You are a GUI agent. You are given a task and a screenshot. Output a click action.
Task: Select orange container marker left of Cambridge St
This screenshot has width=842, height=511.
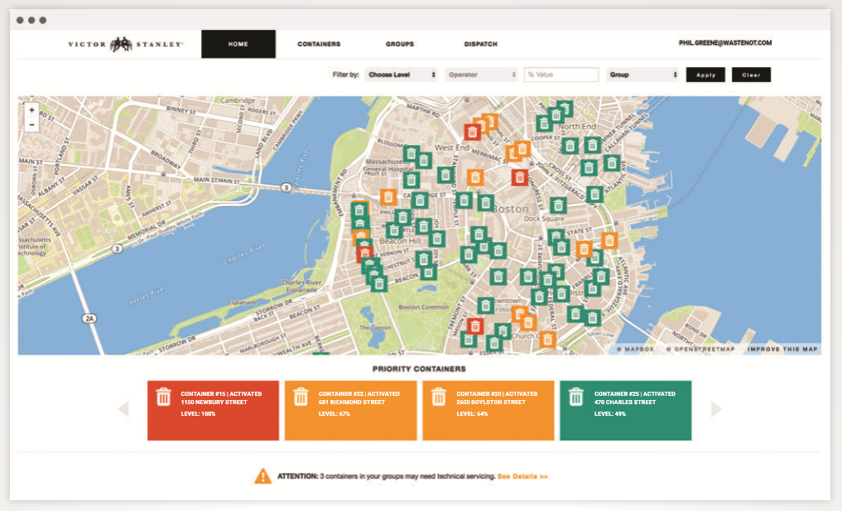[388, 197]
